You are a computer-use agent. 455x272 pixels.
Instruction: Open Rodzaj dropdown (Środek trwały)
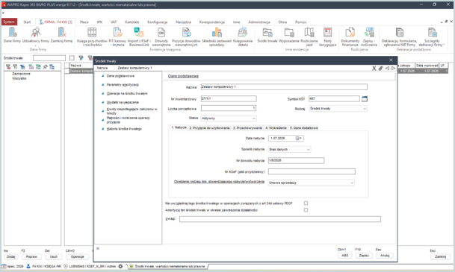click(x=338, y=109)
